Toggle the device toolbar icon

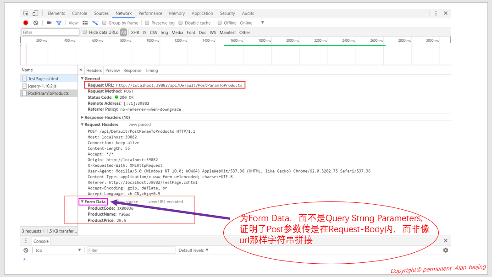[35, 13]
